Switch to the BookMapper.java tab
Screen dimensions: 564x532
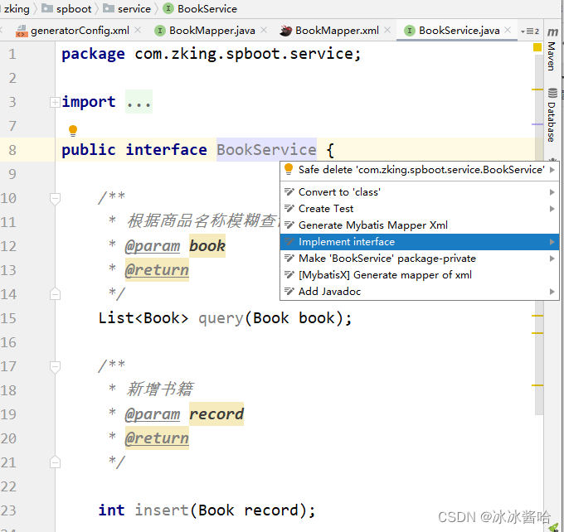point(211,31)
